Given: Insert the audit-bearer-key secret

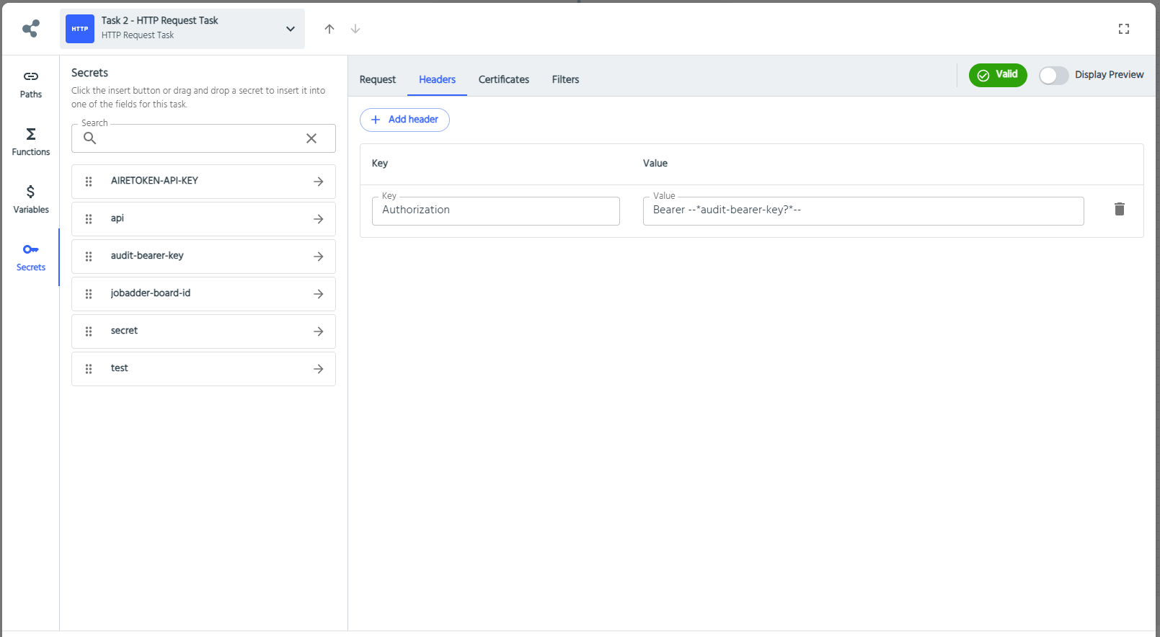Looking at the screenshot, I should coord(318,257).
